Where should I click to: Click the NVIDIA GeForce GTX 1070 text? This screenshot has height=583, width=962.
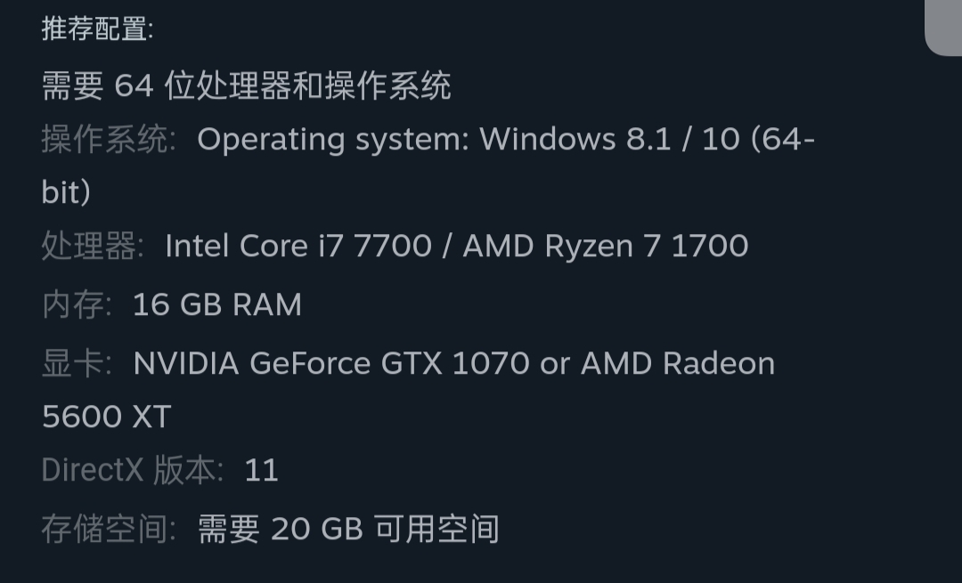point(331,363)
